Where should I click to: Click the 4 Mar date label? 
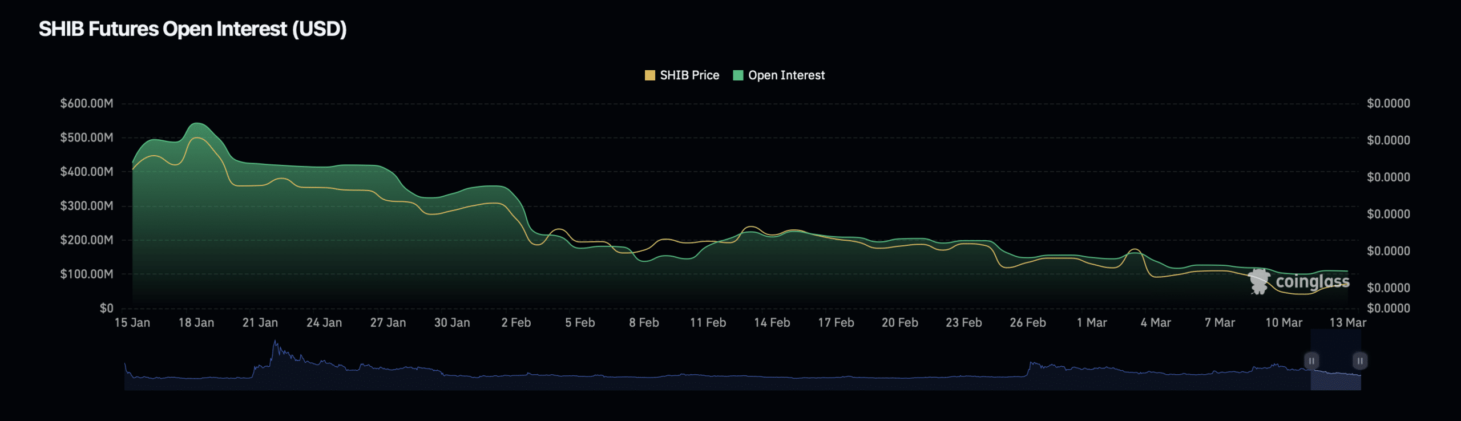[1156, 322]
